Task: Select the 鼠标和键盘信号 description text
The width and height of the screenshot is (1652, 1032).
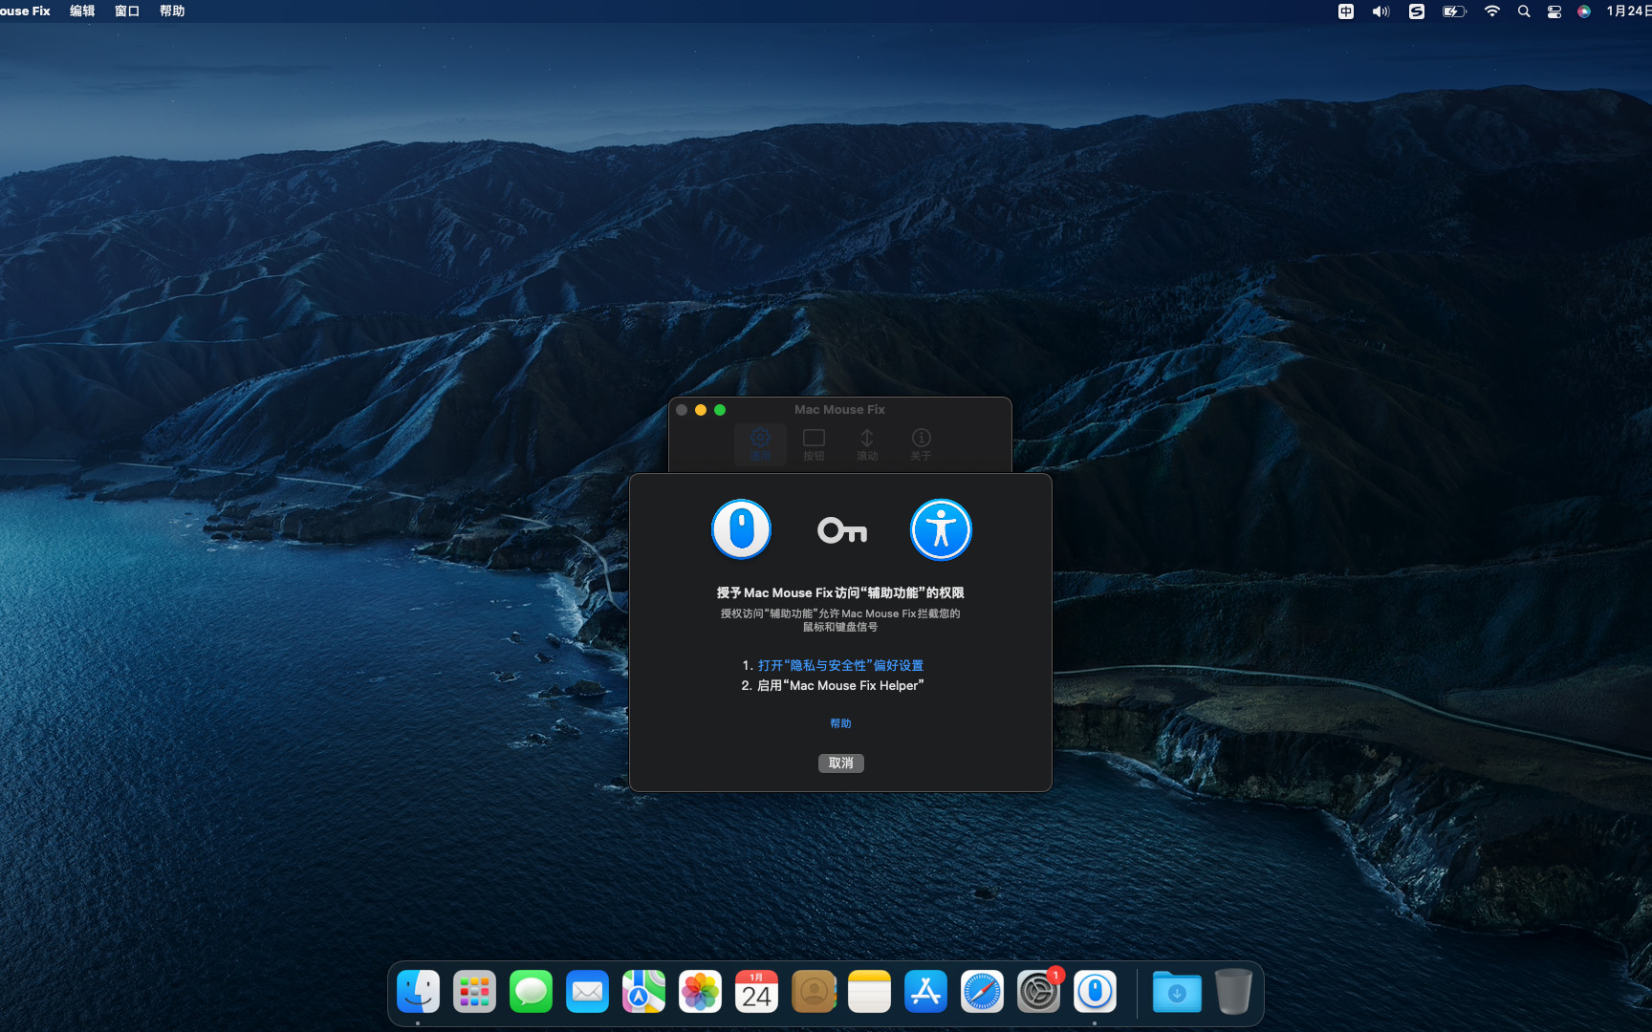Action: click(x=840, y=627)
